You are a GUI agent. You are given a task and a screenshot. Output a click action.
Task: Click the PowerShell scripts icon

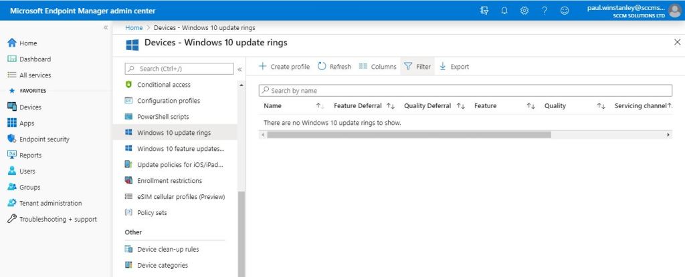[x=128, y=116]
